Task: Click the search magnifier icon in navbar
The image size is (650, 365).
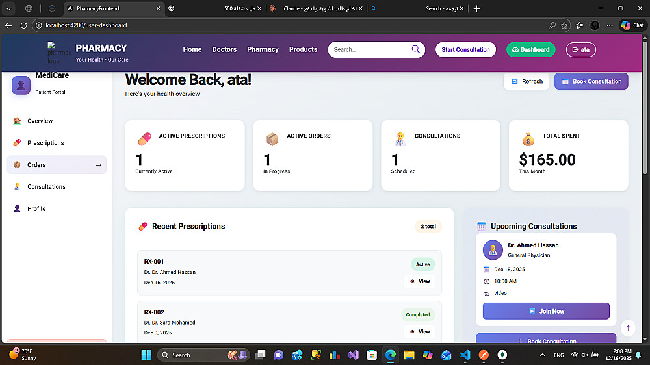Action: click(x=415, y=49)
